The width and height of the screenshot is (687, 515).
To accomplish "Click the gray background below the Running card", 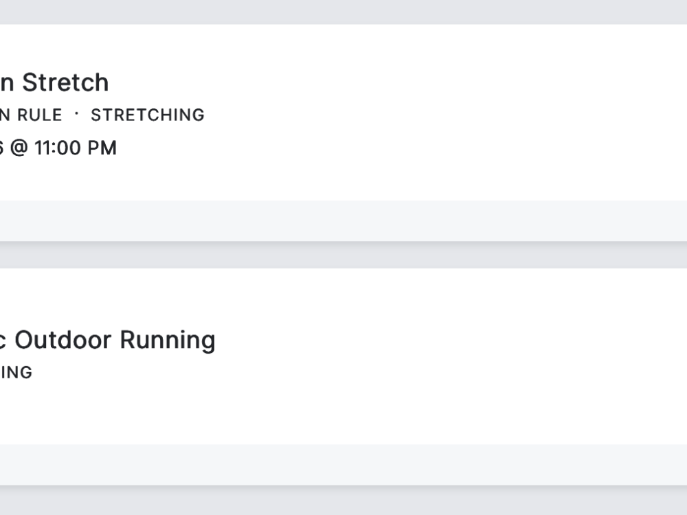I will pos(343,501).
